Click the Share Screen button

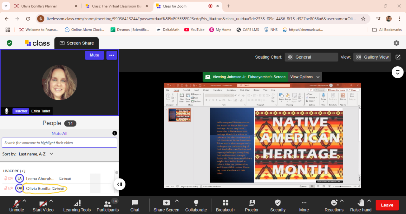(166, 206)
